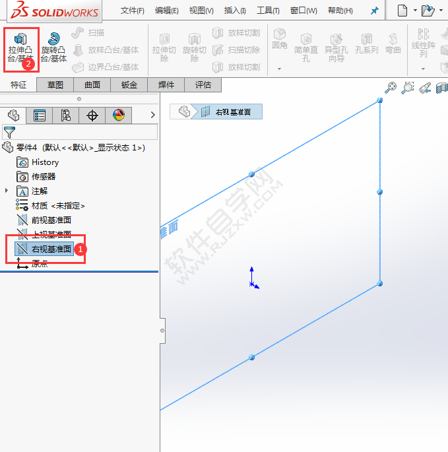Click the Open file icon
Image resolution: width=448 pixels, height=452 pixels.
[428, 11]
